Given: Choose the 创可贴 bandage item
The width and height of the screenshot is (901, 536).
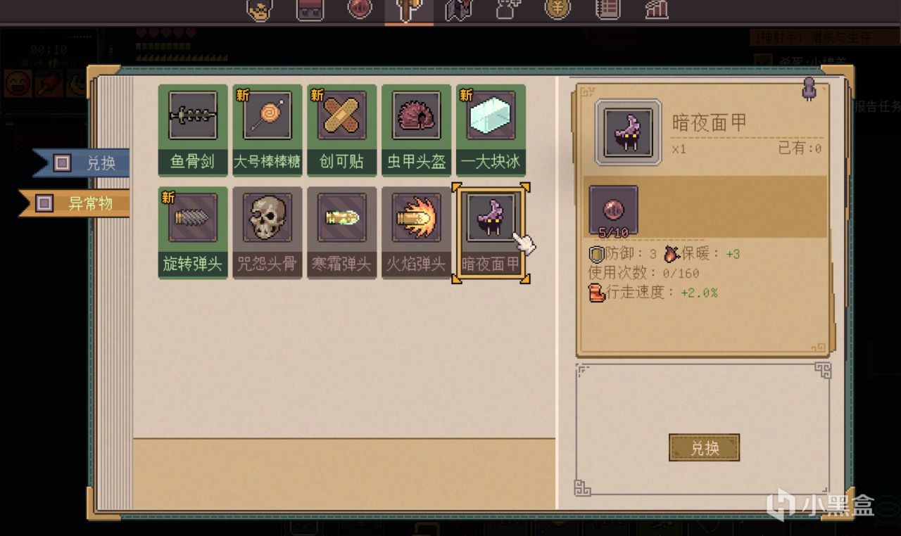Looking at the screenshot, I should click(342, 131).
